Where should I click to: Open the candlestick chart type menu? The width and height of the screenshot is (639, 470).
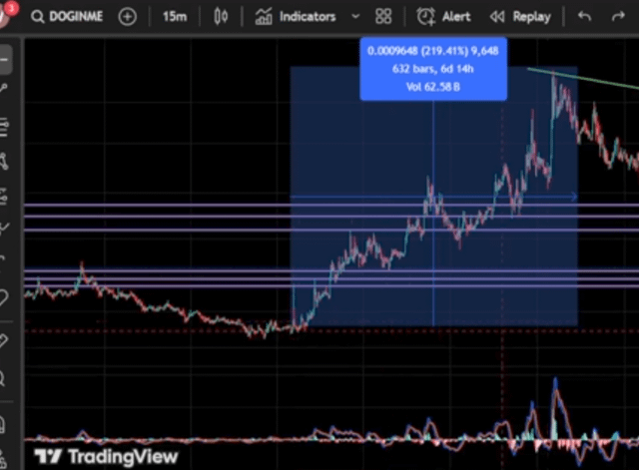(x=222, y=17)
